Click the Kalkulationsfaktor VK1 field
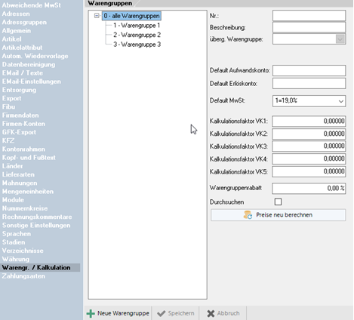This screenshot has height=320, width=354. (x=309, y=122)
